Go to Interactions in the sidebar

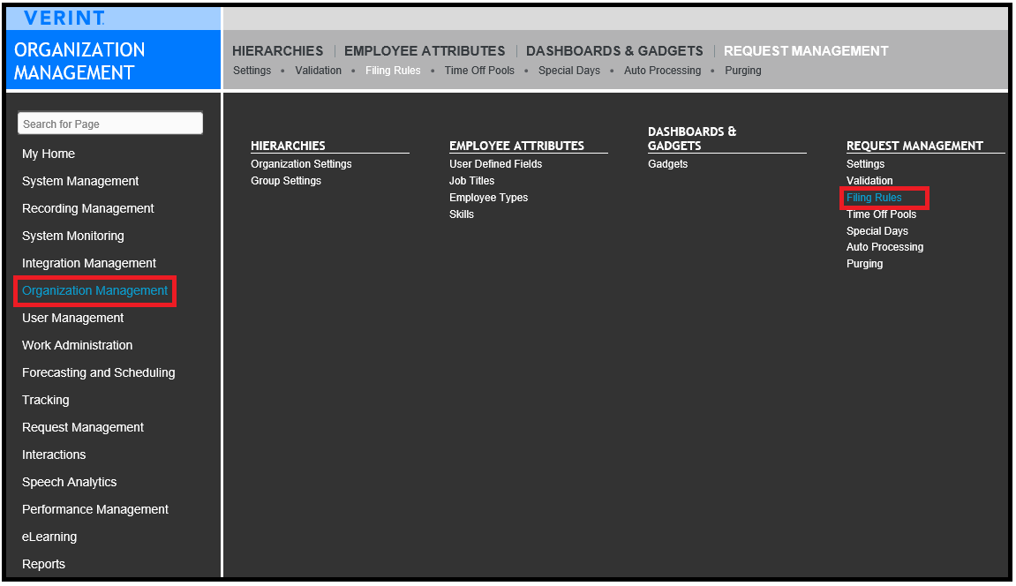coord(54,455)
